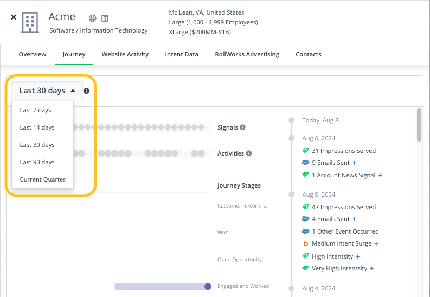
Task: Click the Engaged and Worked stage endpoint dot
Action: pos(208,287)
